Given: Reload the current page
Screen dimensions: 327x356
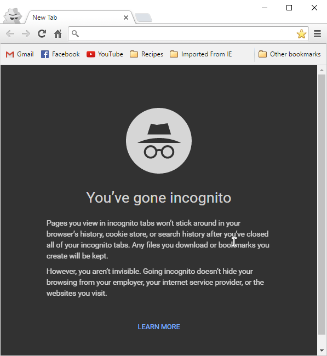Looking at the screenshot, I should coord(42,33).
